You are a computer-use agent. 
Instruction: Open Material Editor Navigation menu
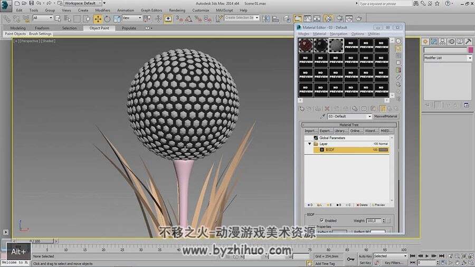pyautogui.click(x=339, y=34)
